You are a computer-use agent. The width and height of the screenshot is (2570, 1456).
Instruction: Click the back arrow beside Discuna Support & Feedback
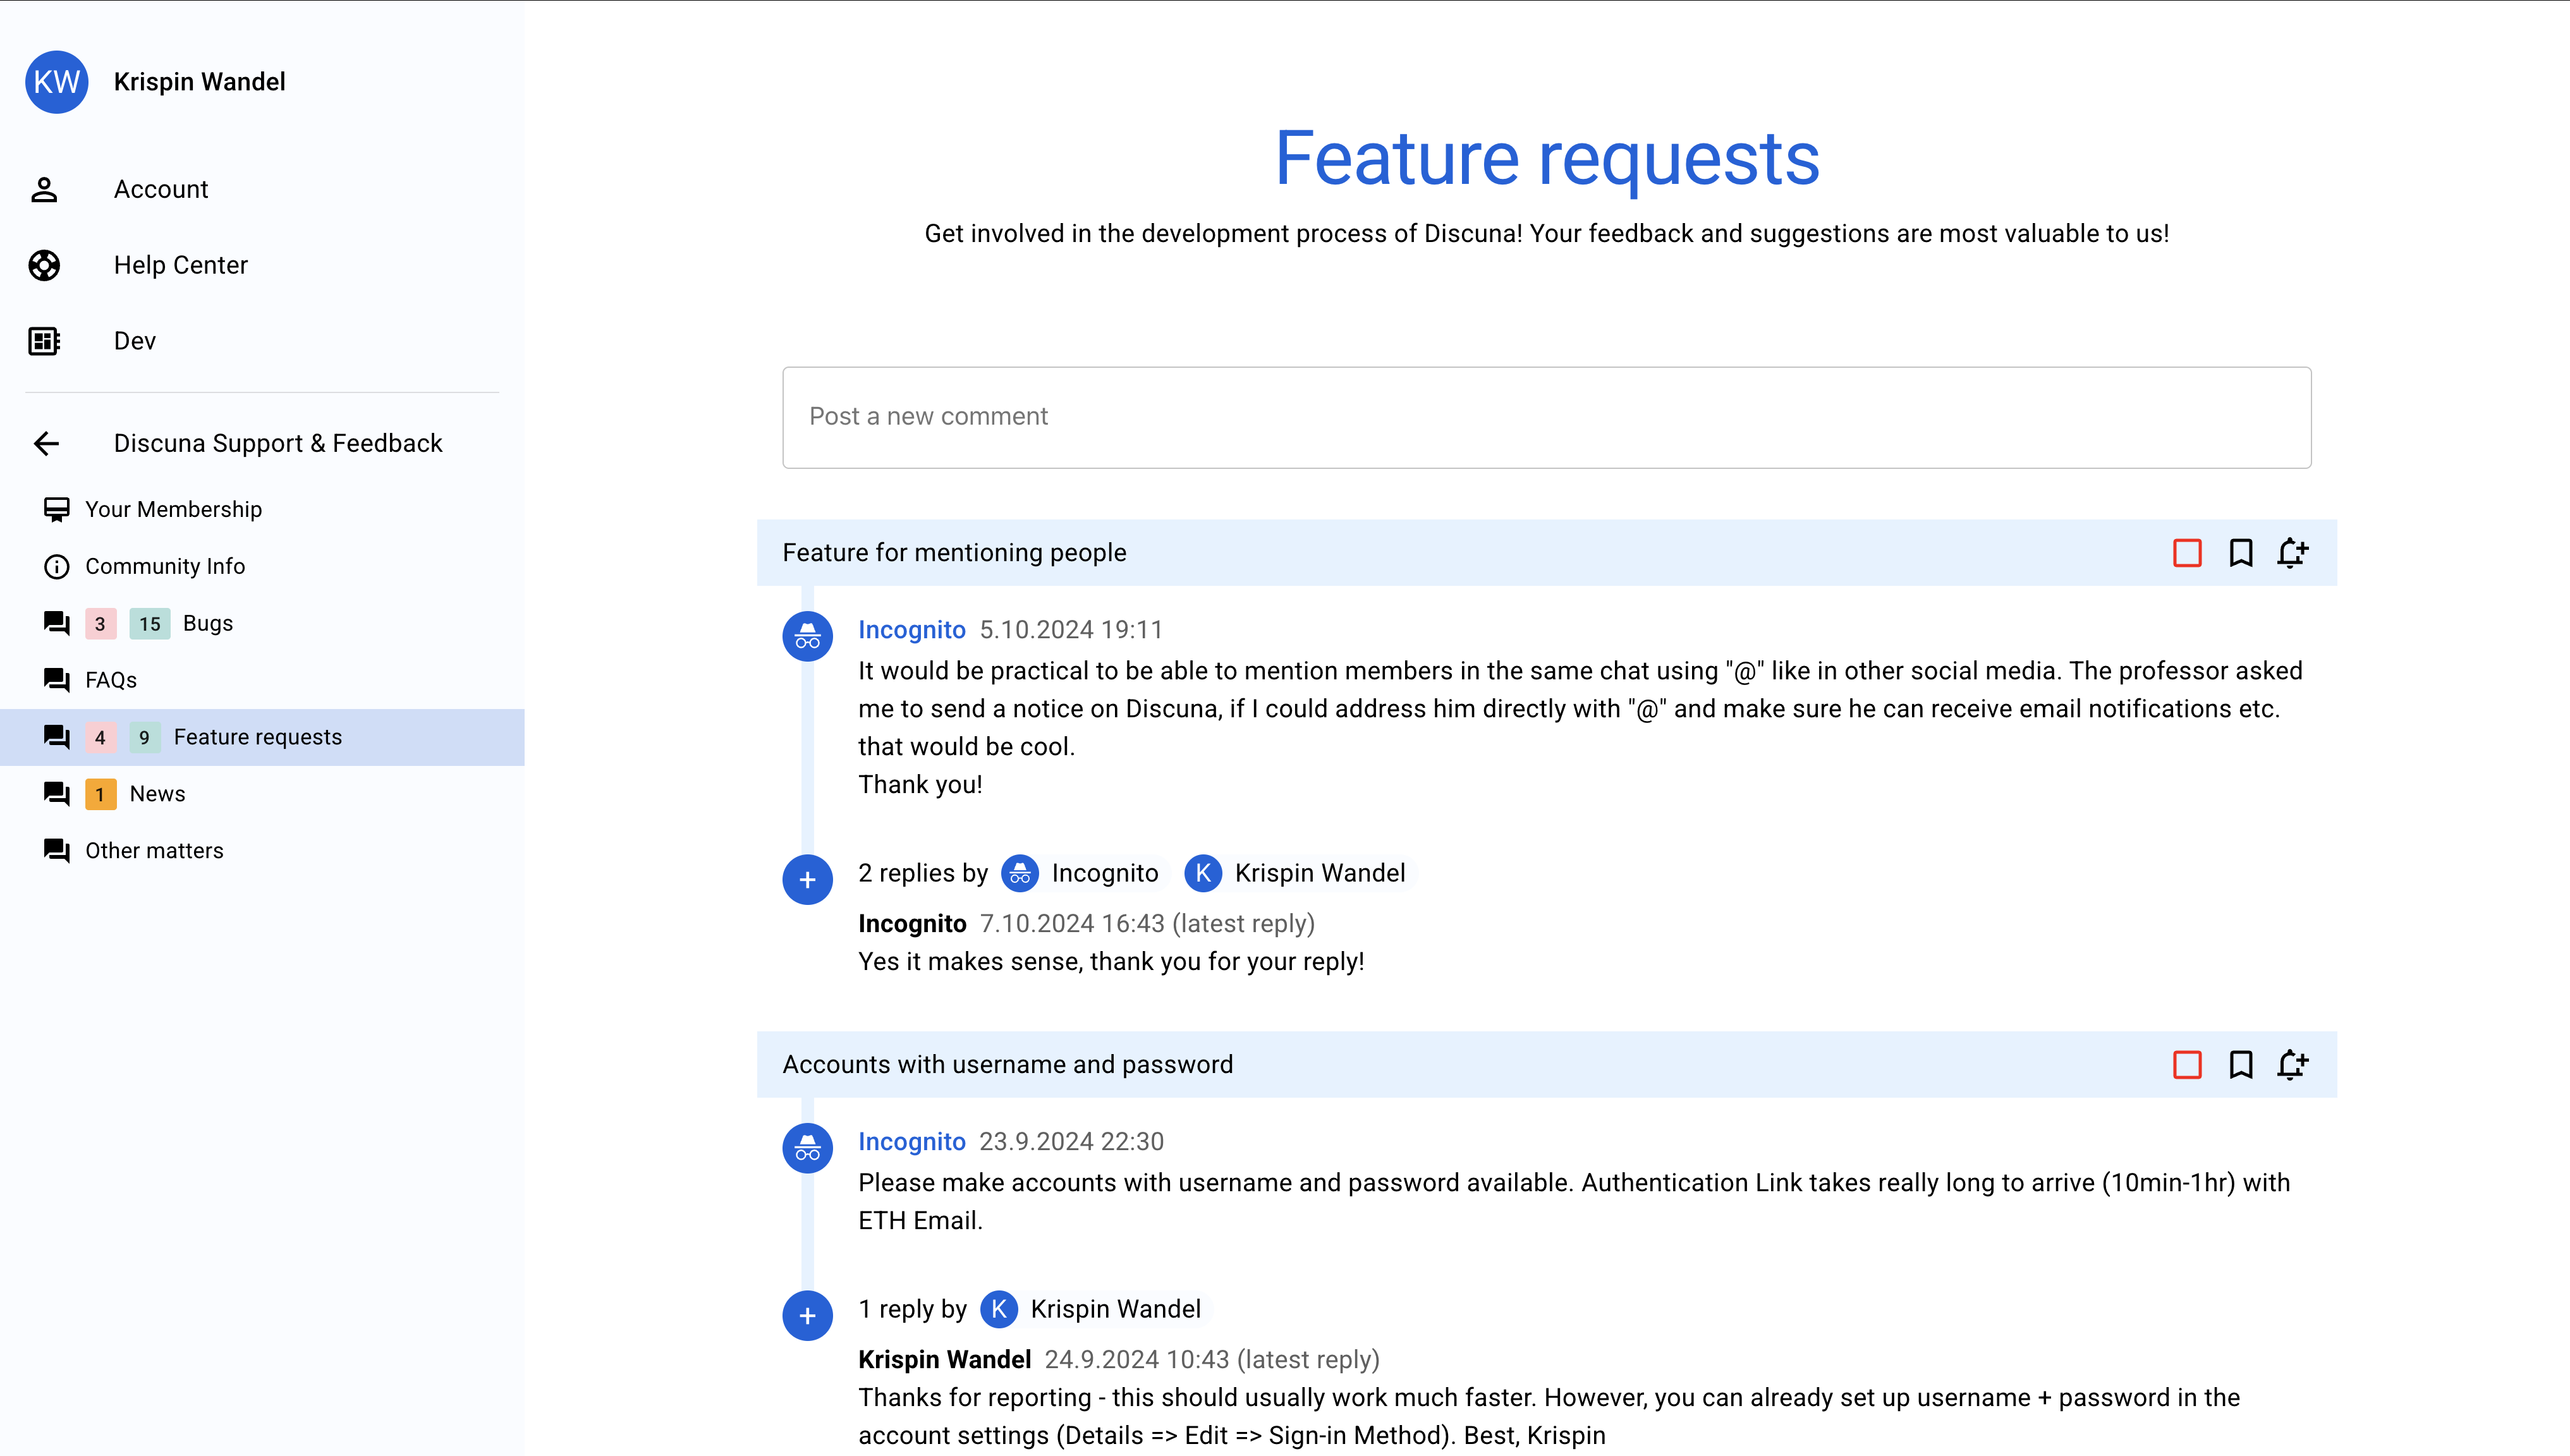(46, 443)
